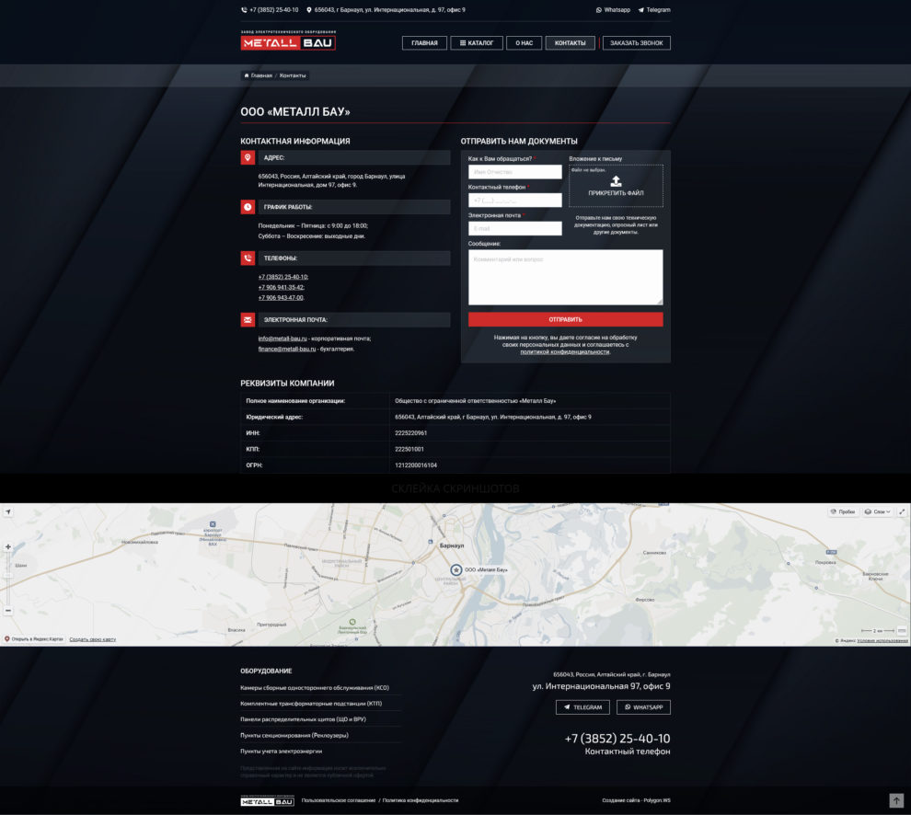Call +7 906 941-35-42 phone link
The image size is (911, 815).
coord(282,288)
